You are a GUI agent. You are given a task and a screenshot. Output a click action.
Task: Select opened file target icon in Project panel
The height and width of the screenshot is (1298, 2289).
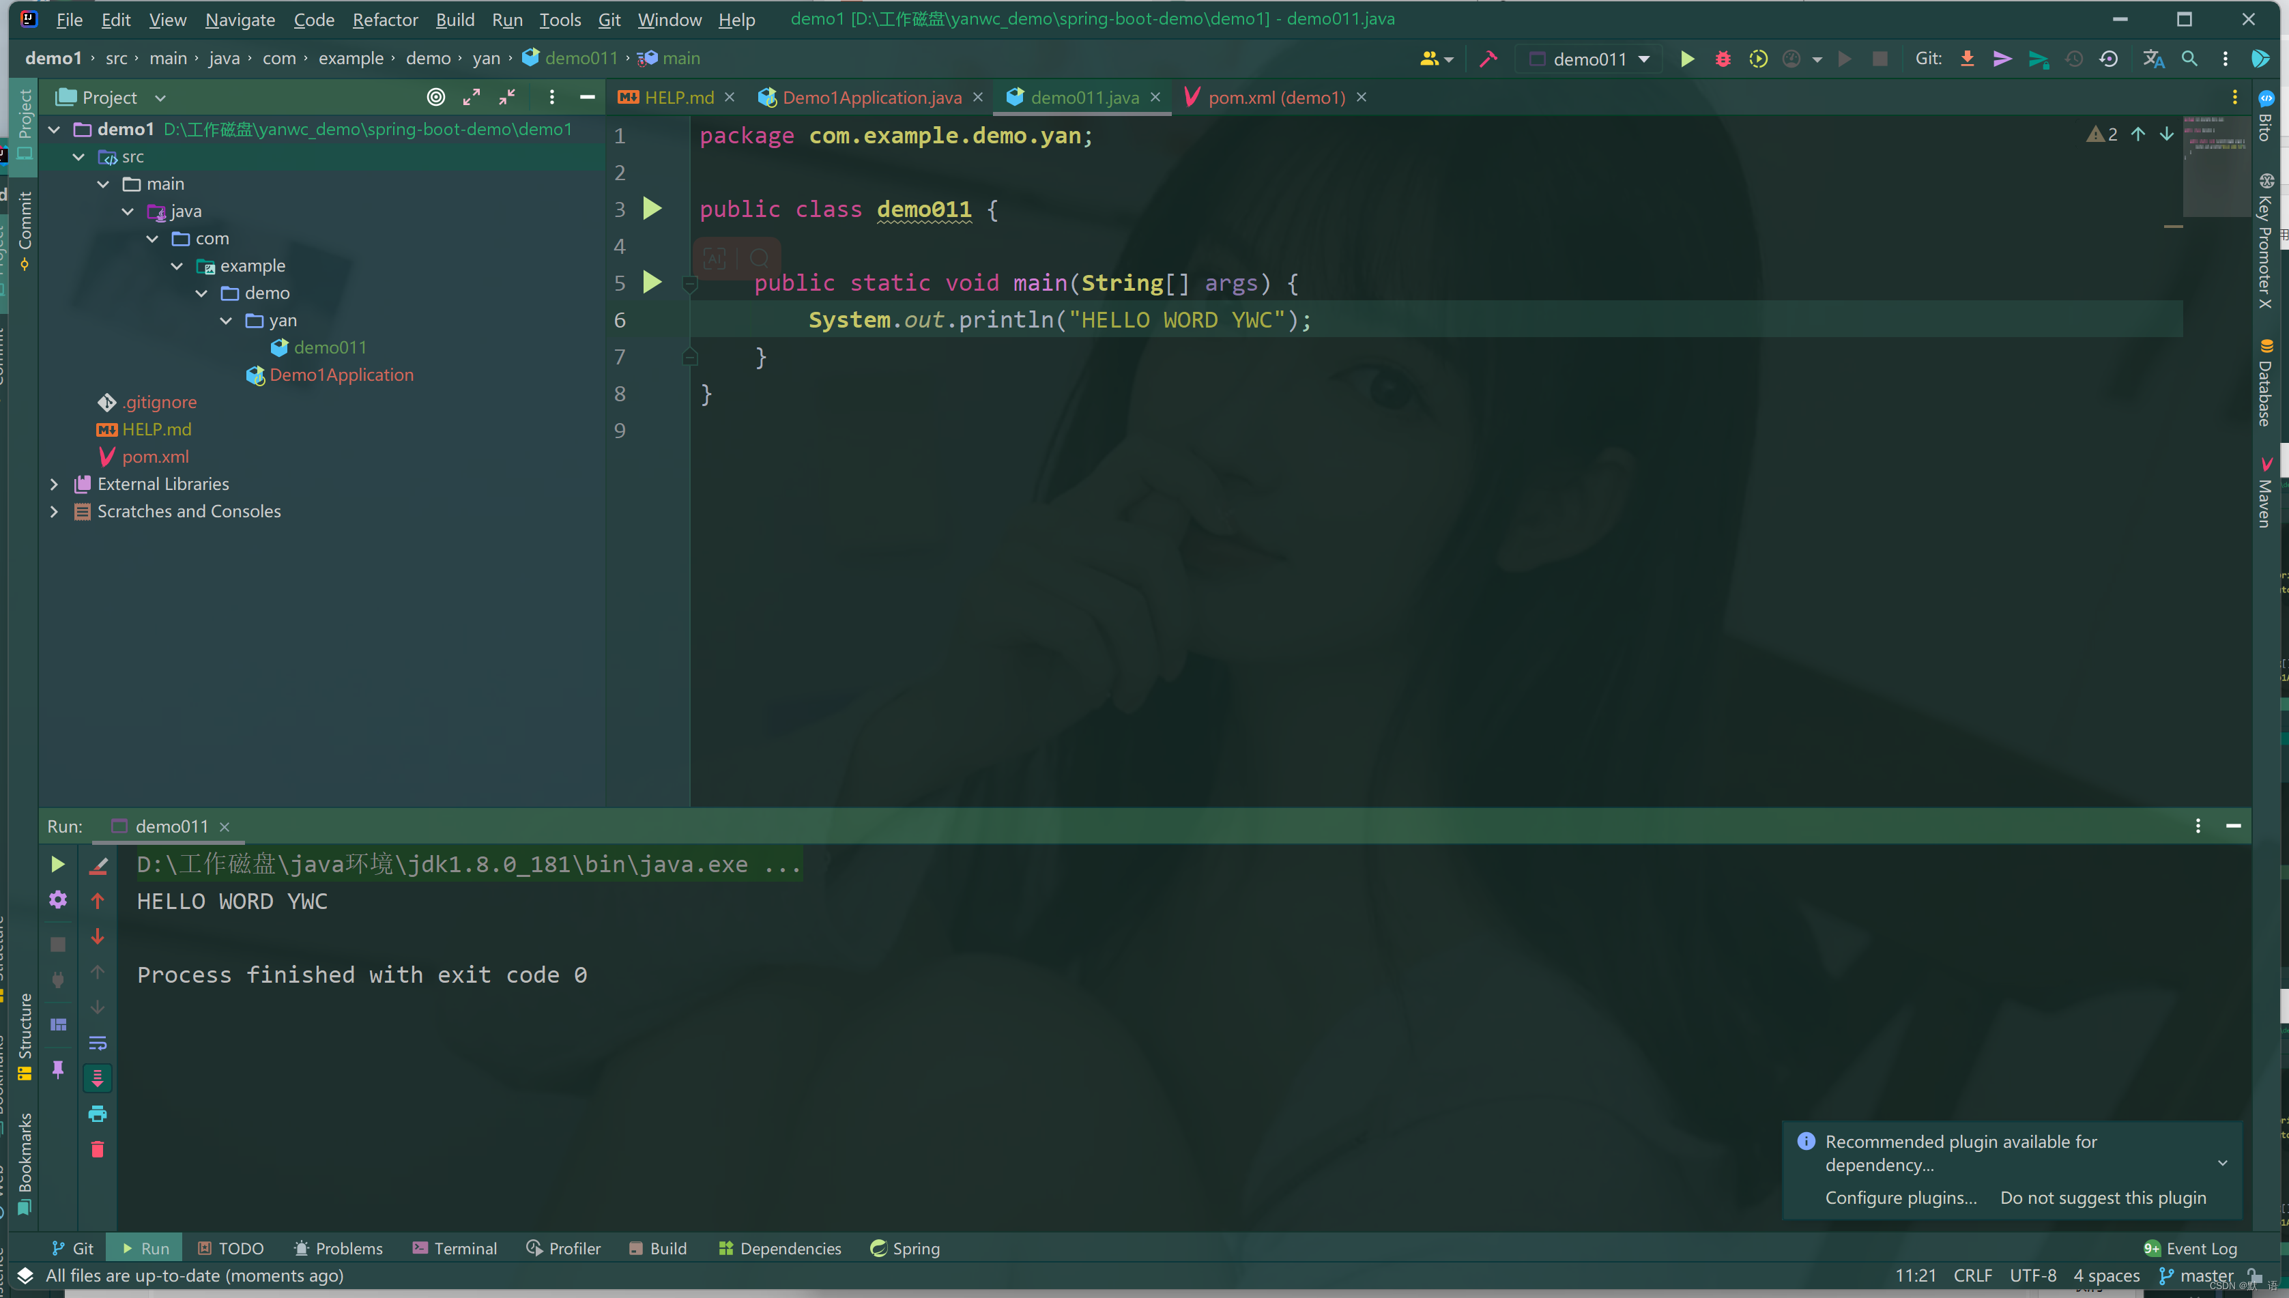pos(435,97)
